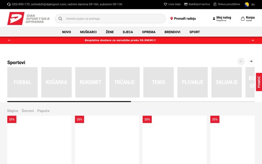Select the FUDBAL sport tile
The image size is (262, 164).
(23, 82)
